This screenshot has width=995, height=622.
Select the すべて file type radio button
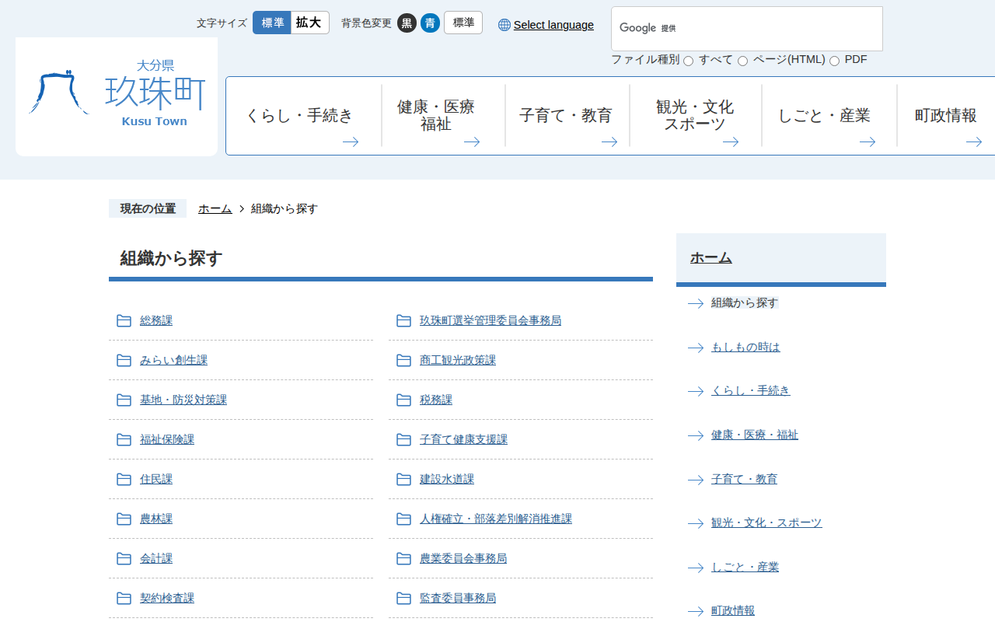point(689,61)
